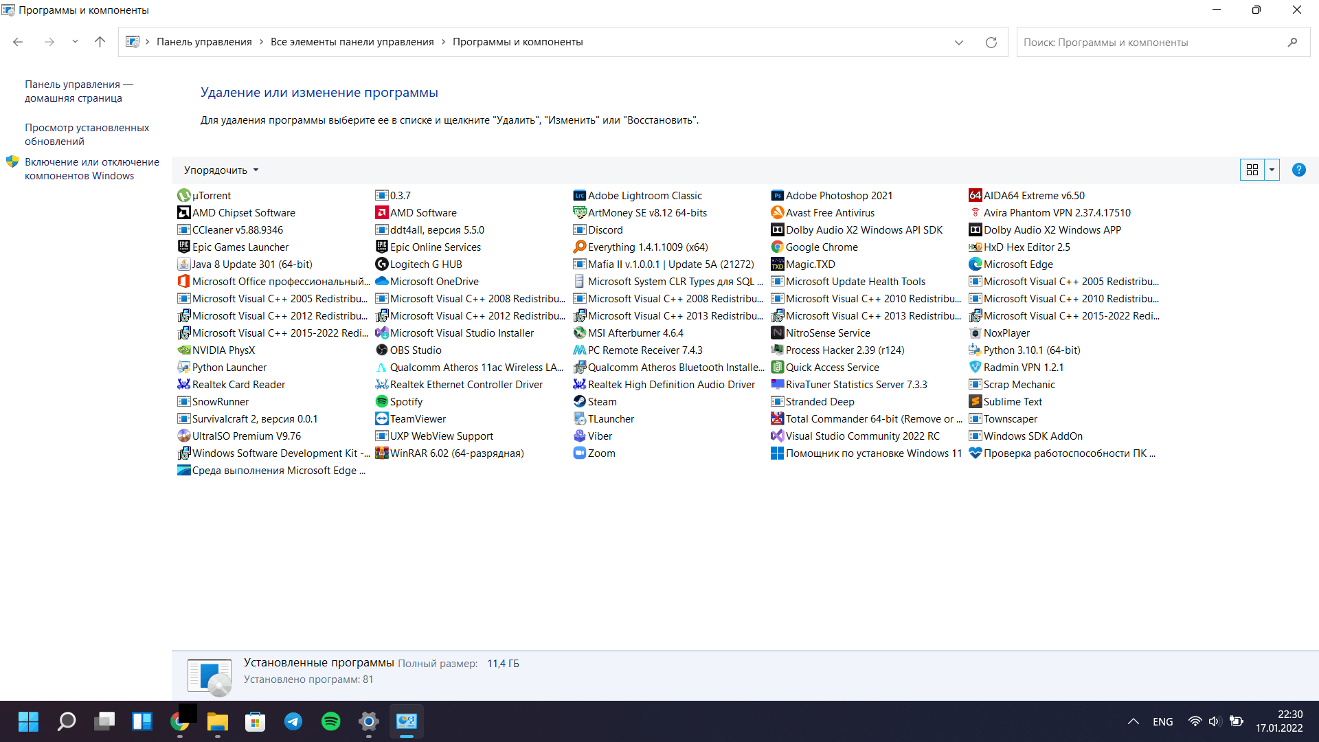Screen dimensions: 1319x742
Task: Navigate back with the back arrow
Action: (18, 42)
